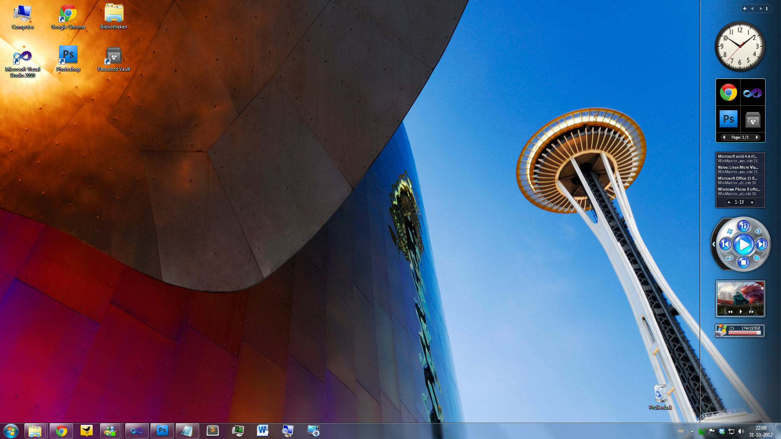Viewport: 781px width, 439px height.
Task: Show hidden system tray icons arrow
Action: tap(692, 431)
